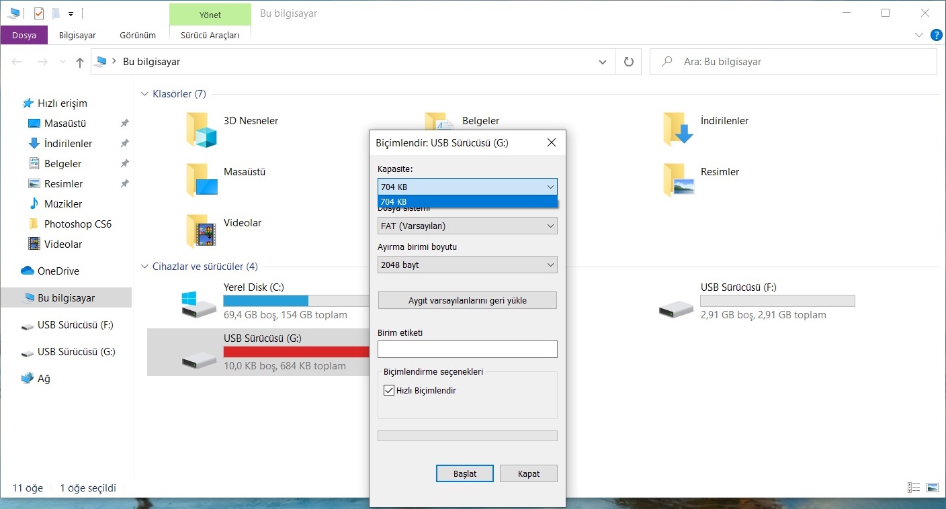Choose the 704 KB option in the list

tap(467, 201)
